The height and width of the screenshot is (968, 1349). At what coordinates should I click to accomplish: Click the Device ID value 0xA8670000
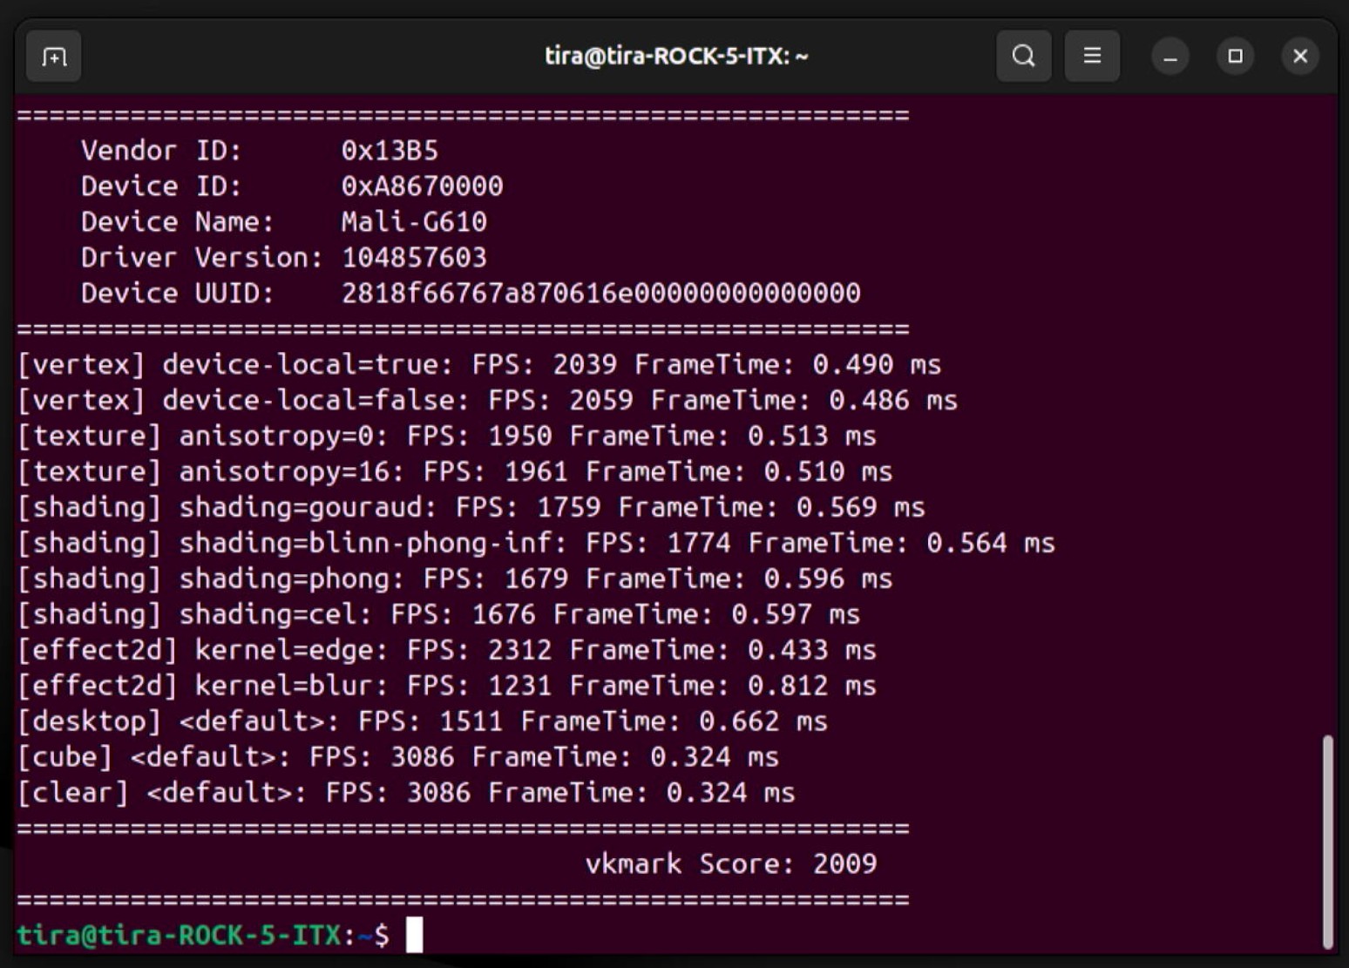tap(422, 186)
